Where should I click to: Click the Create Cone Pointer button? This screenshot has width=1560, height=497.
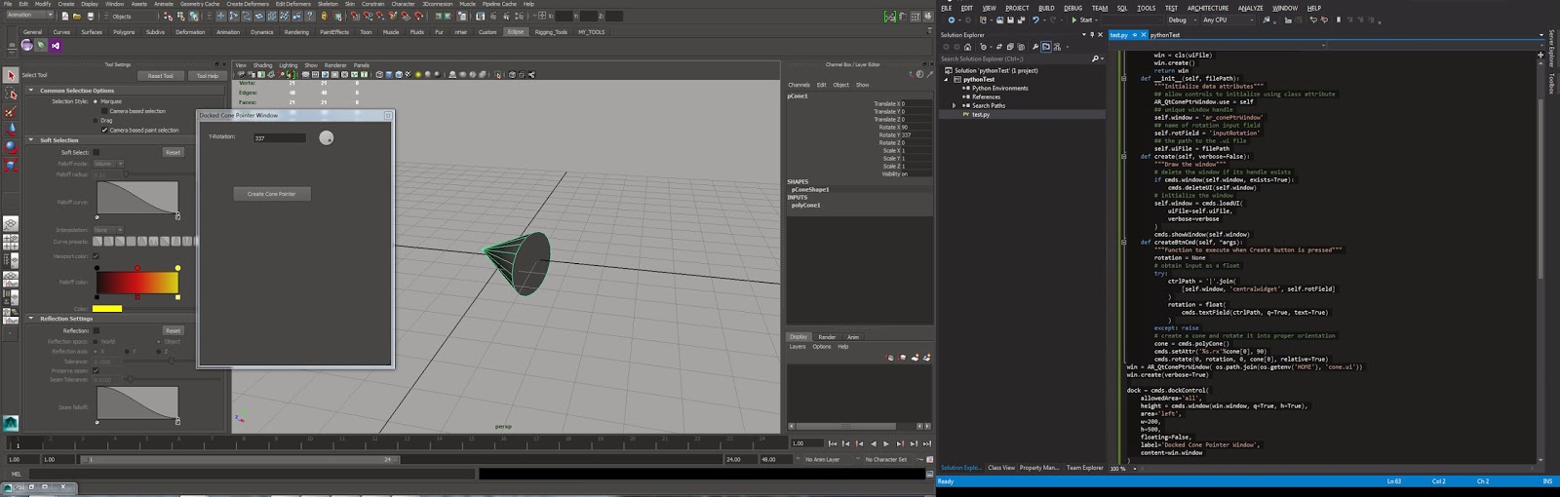pyautogui.click(x=272, y=194)
